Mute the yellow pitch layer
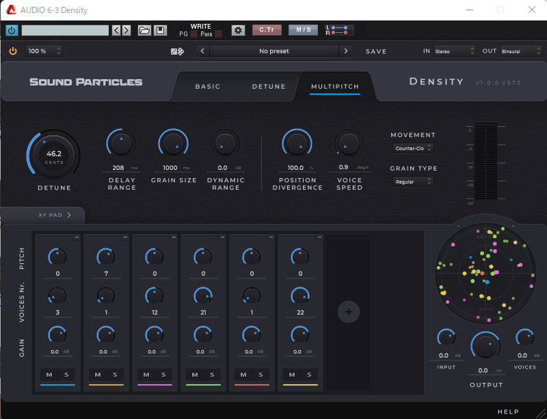This screenshot has width=547, height=419. tap(292, 375)
